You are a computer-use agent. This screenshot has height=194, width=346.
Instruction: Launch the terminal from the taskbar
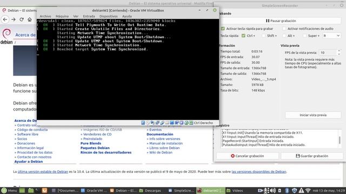coord(37,190)
